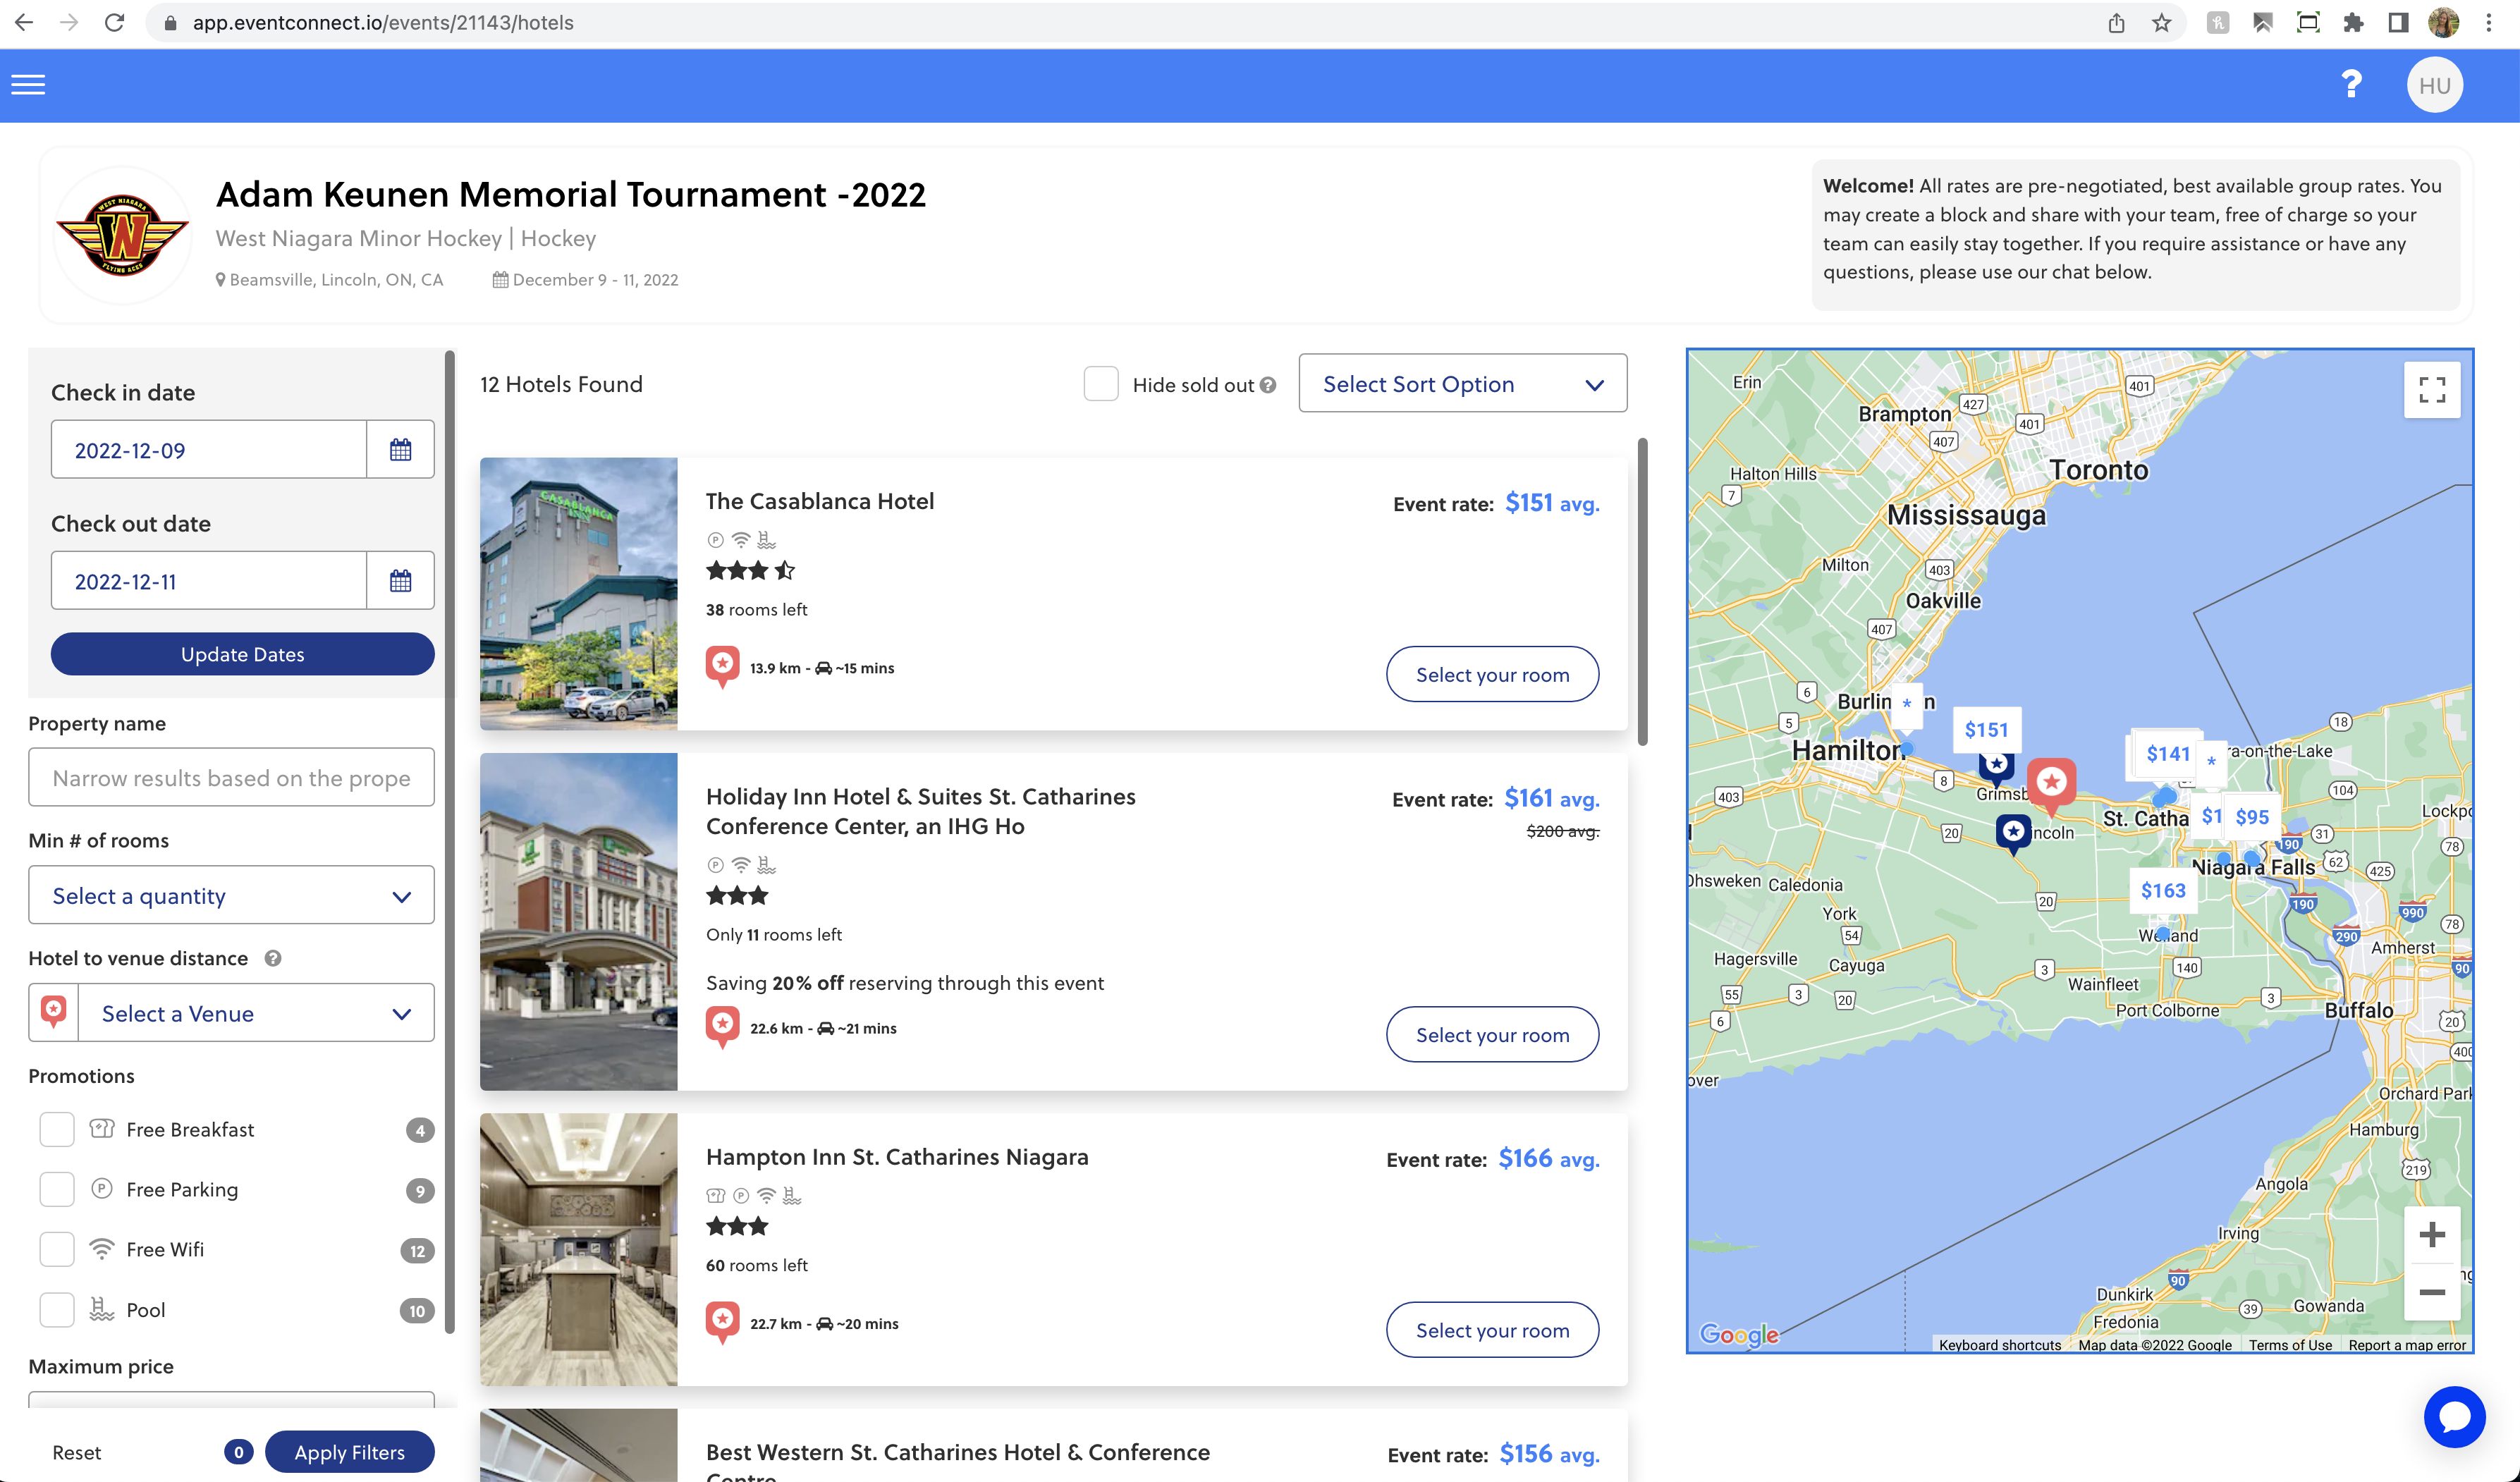Enable the Free Breakfast filter

tap(57, 1130)
